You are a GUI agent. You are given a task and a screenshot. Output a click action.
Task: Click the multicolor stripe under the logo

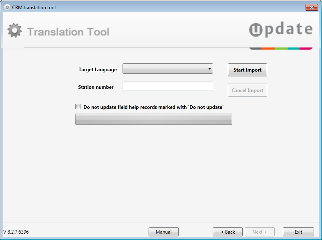(x=281, y=49)
